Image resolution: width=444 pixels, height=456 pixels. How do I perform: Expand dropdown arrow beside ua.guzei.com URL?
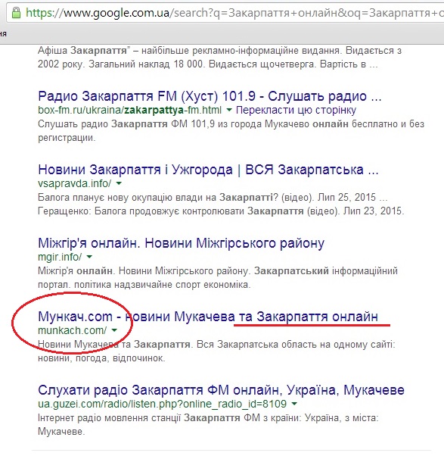[x=294, y=404]
